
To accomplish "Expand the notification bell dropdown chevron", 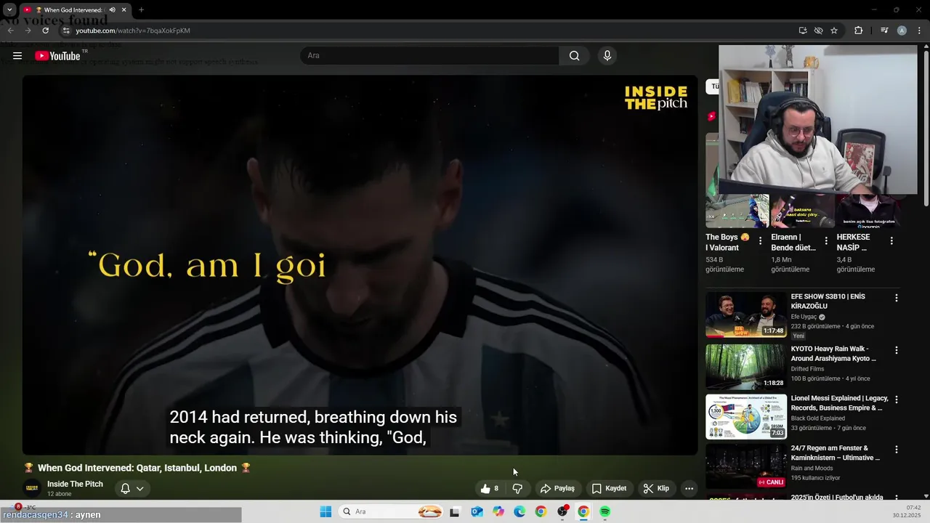I will click(x=140, y=488).
